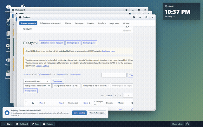
Task: Switch to Products in the taskbar
Action: point(48,124)
